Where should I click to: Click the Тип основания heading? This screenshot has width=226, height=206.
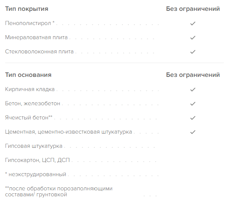coord(28,75)
